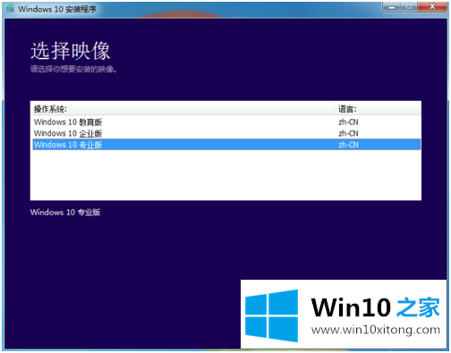Screen dimensions: 451x353
Task: Click the 操作系统 column header
Action: pyautogui.click(x=183, y=109)
